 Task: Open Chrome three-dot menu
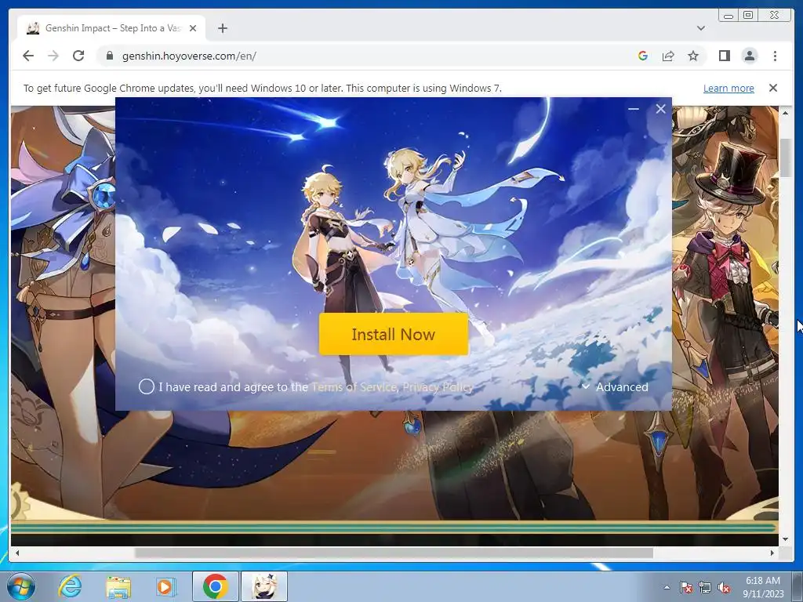(x=775, y=56)
